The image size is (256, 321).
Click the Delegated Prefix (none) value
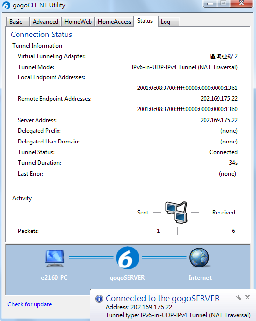(x=229, y=131)
